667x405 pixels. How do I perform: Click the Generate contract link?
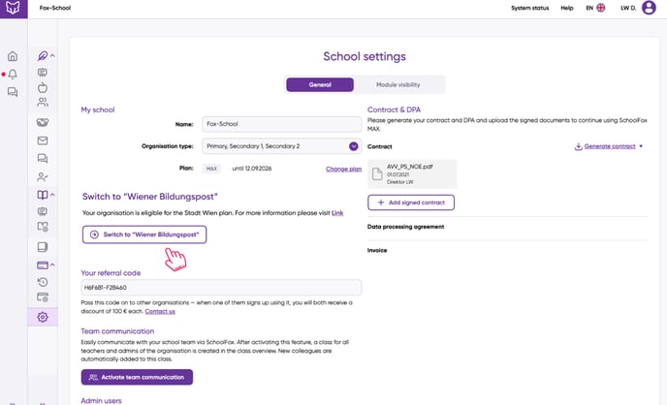[x=610, y=146]
